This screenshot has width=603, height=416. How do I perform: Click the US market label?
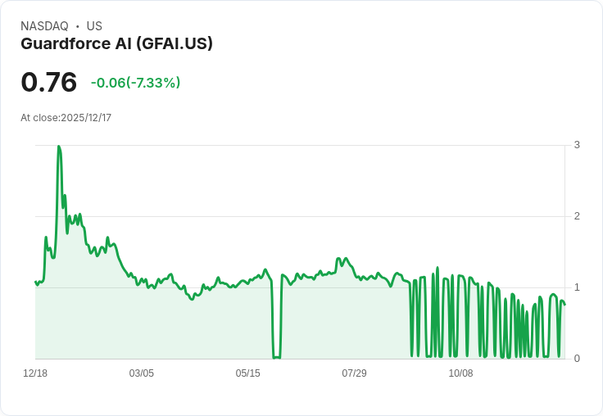[x=94, y=26]
